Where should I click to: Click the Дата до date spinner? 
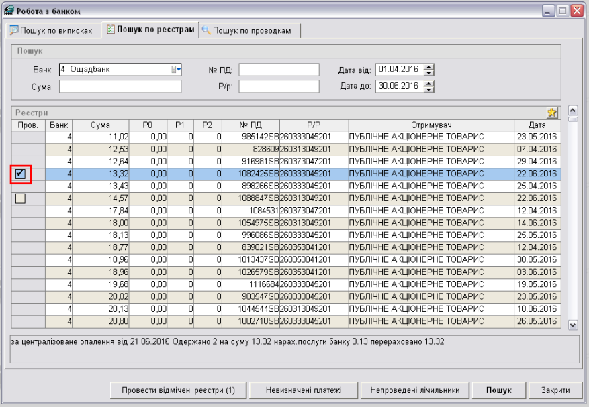click(x=429, y=86)
